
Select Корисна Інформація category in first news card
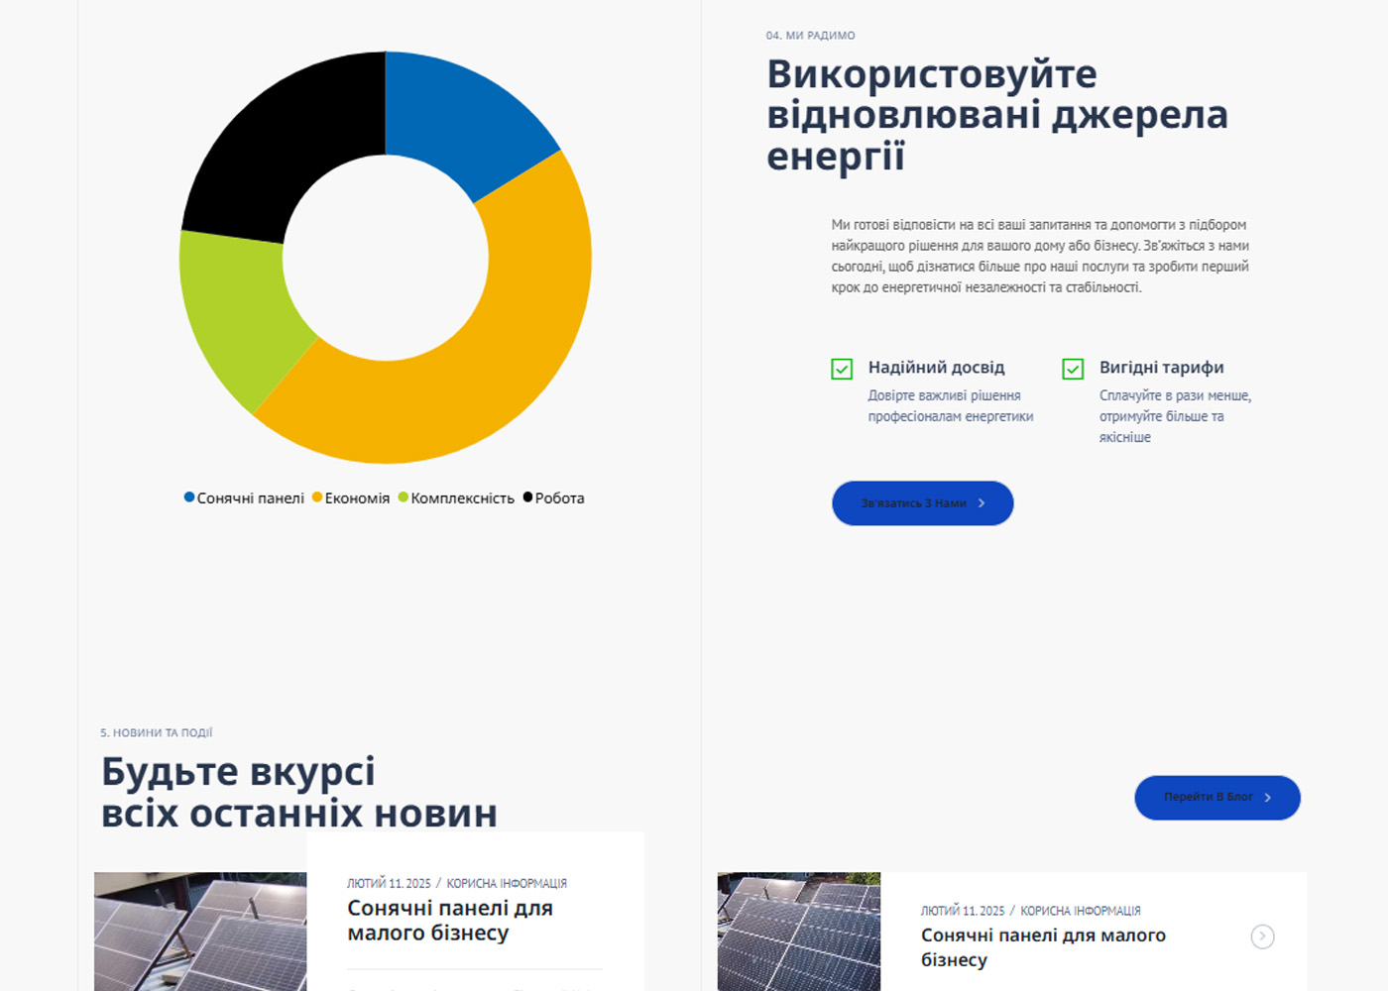click(507, 883)
